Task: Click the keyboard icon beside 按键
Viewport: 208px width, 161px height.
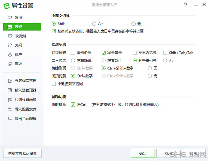Action: pos(10,27)
